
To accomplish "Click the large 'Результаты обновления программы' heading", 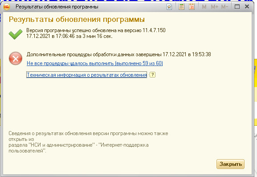I will point(77,19).
